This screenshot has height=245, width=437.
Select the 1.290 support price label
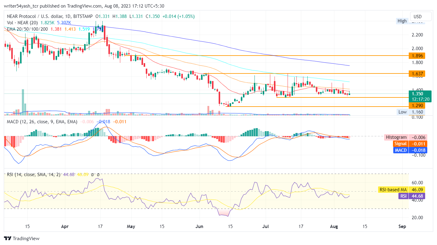417,106
